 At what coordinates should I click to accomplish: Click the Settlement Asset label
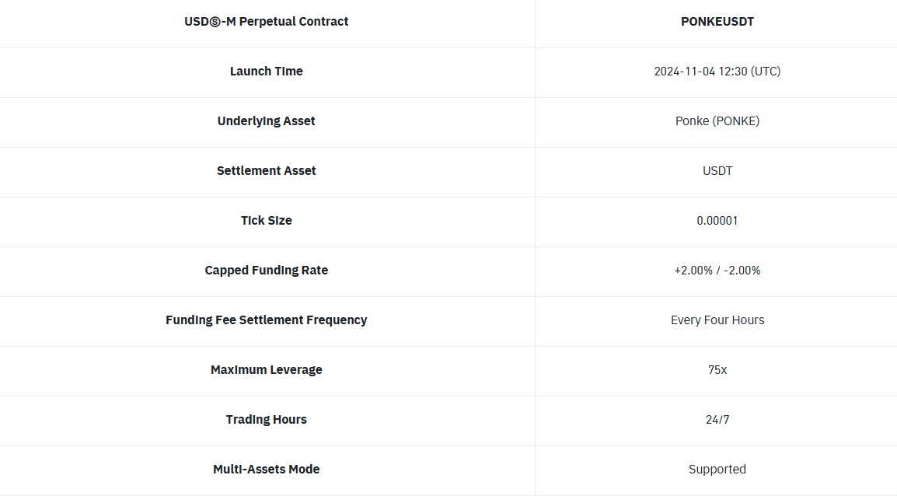pos(267,171)
